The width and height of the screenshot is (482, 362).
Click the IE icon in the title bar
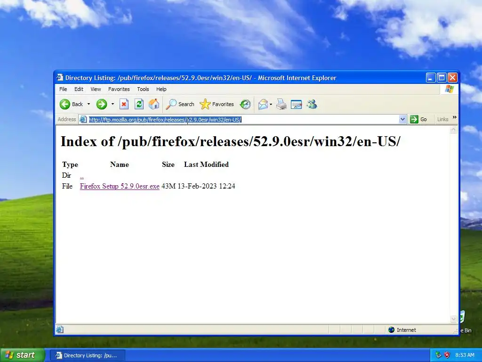[60, 78]
